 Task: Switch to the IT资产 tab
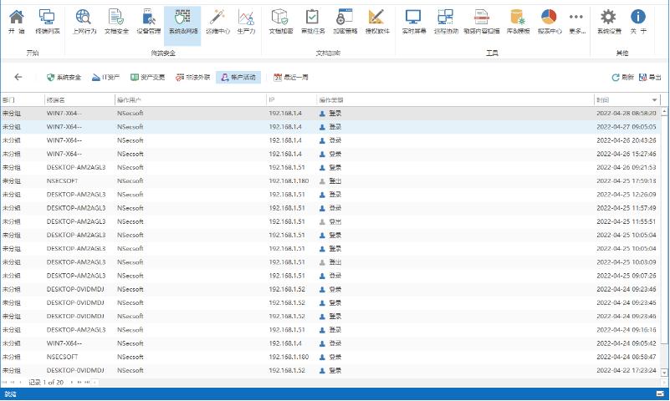(105, 77)
